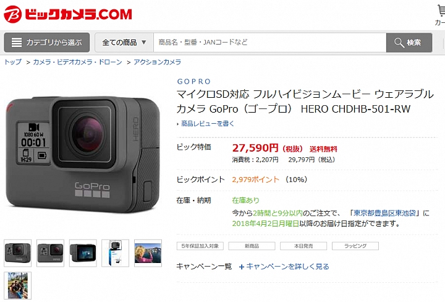Screen dimensions: 445x302
Task: Click the 東京都豊島区東池袋 delivery address link
Action: tap(384, 213)
